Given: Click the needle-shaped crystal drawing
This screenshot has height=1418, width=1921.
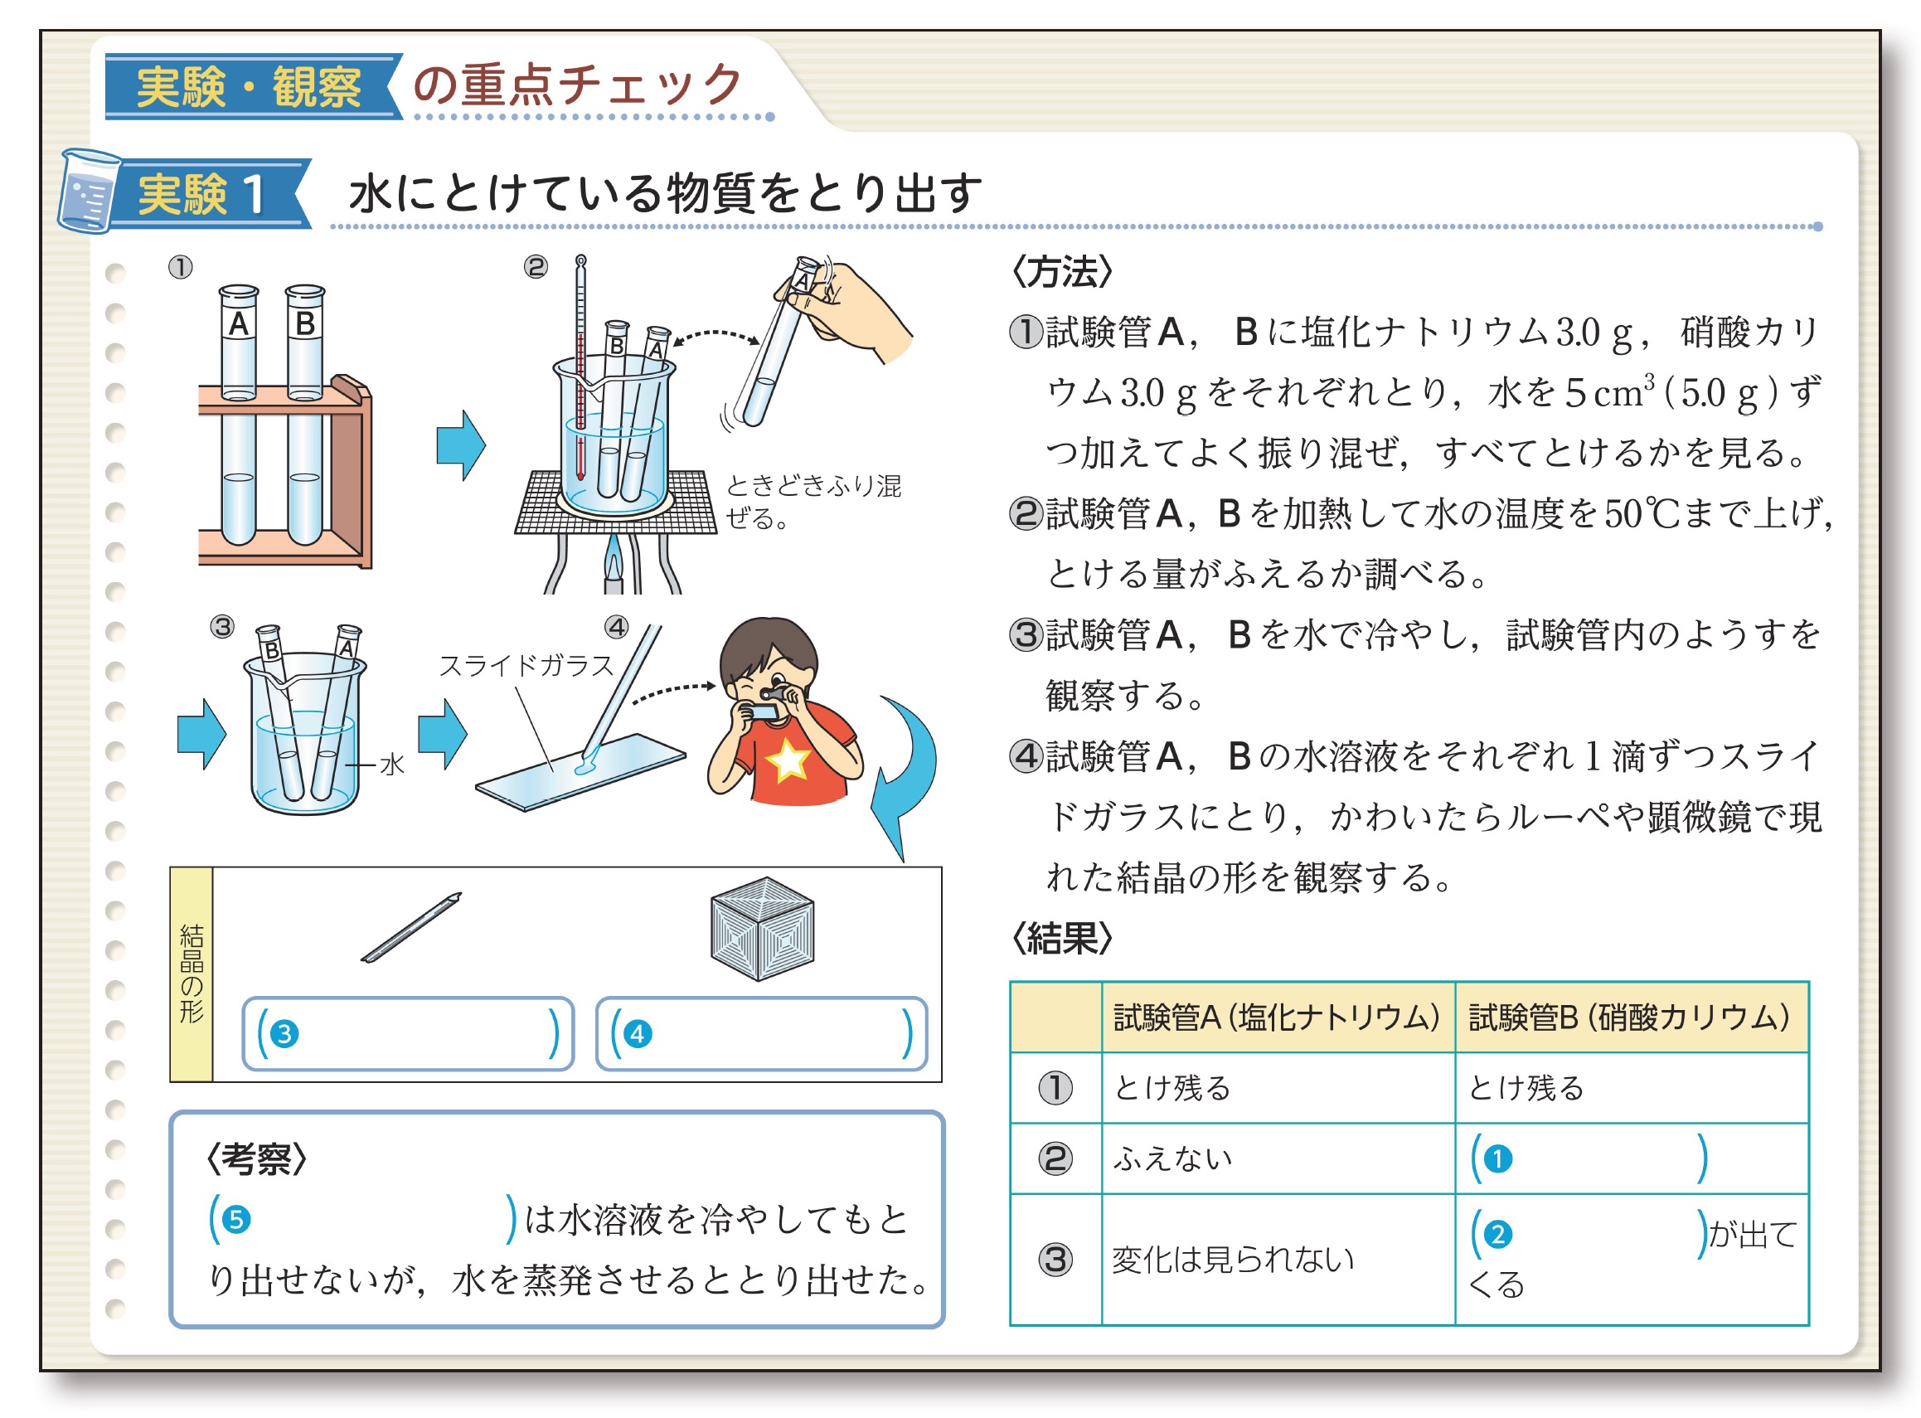Looking at the screenshot, I should 412,927.
